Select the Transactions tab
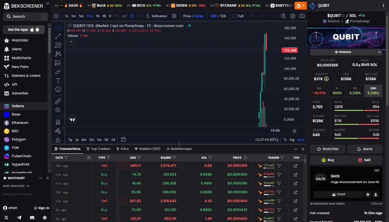389x222 pixels. point(67,149)
